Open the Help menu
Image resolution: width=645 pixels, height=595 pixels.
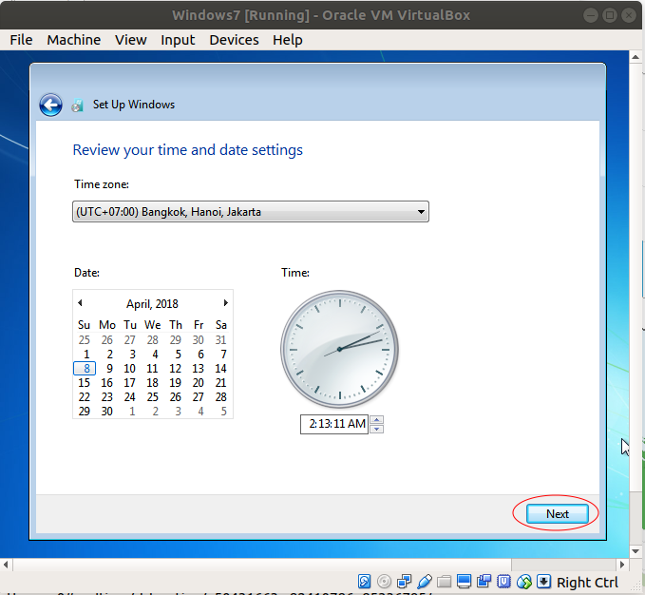tap(288, 40)
